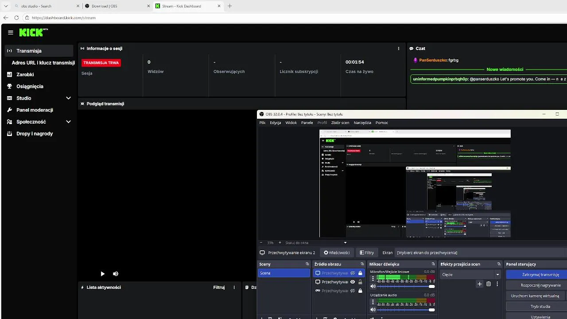Open browser tab search dropdown arrow

[x=6, y=6]
